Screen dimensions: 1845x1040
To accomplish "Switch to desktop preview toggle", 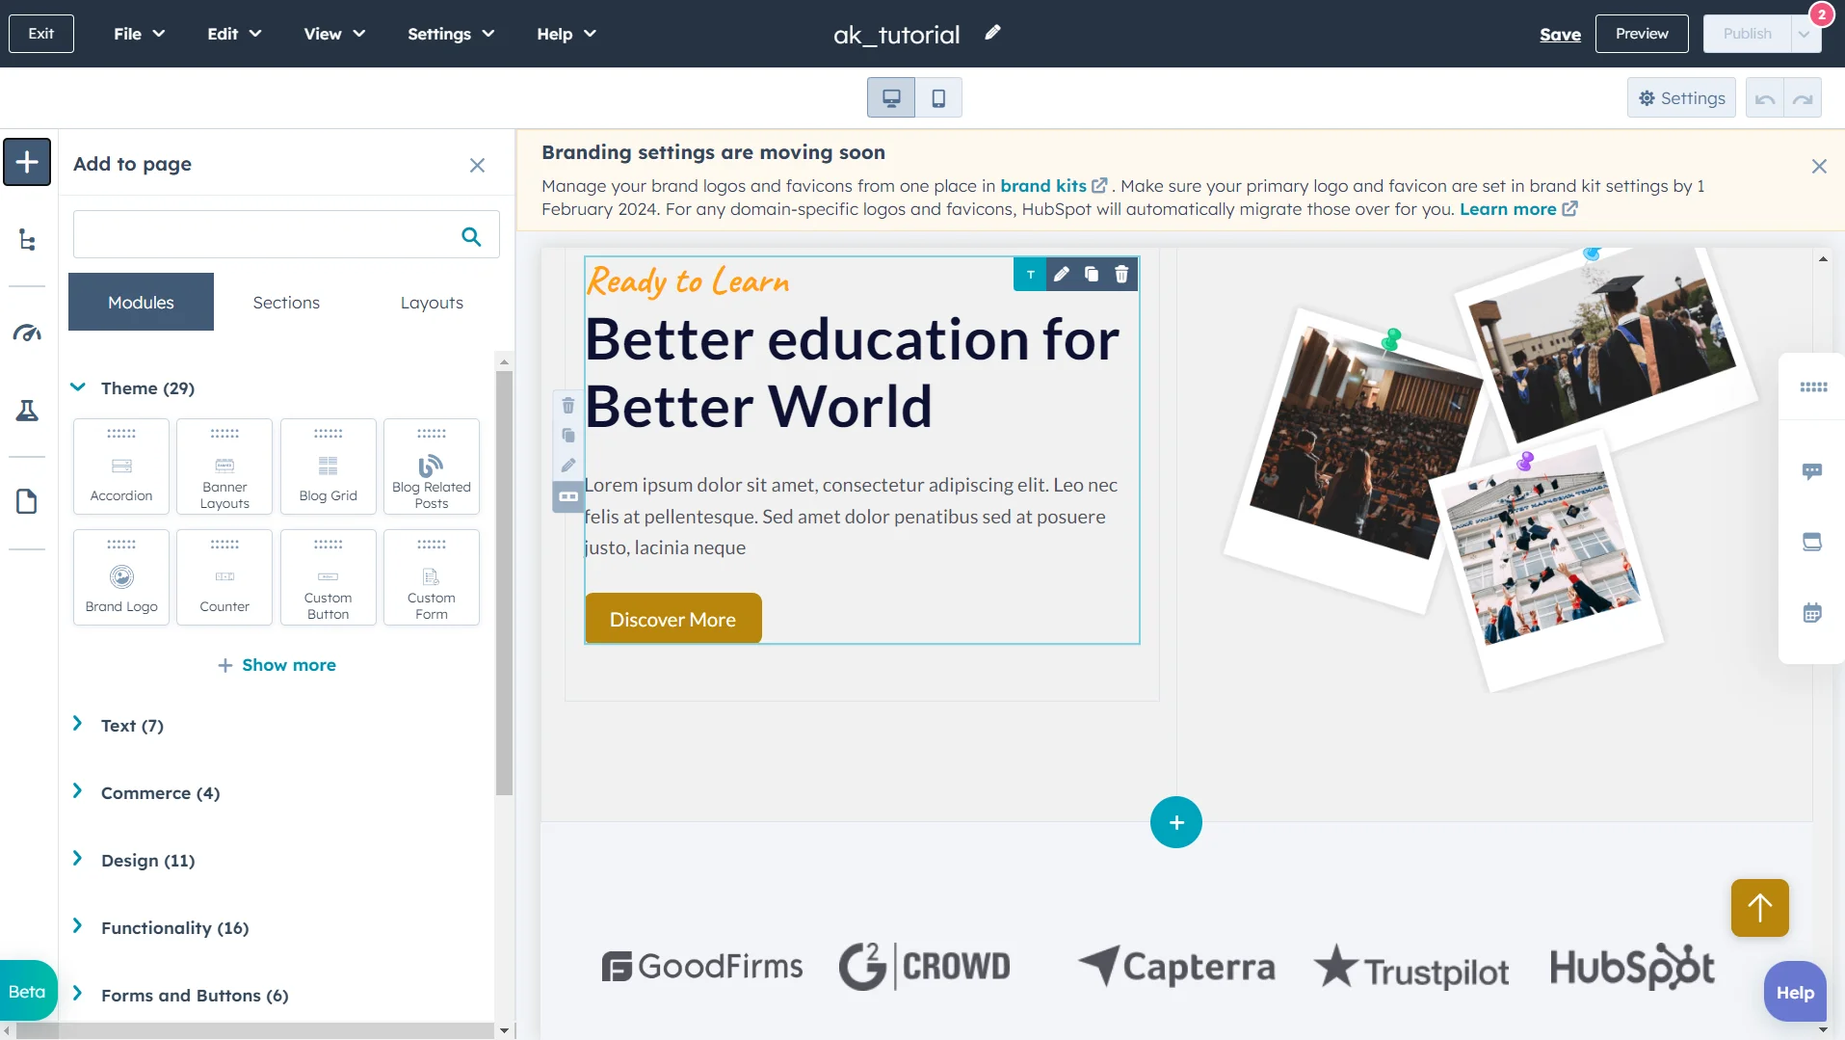I will click(x=891, y=97).
